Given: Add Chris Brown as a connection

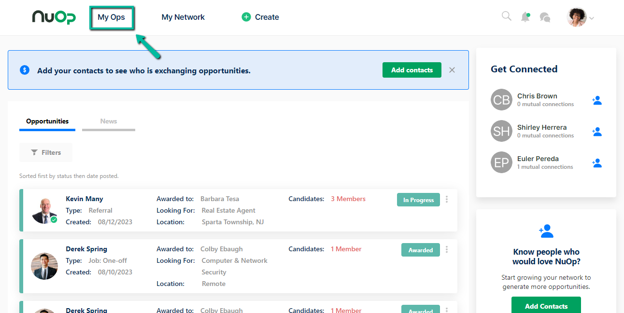Looking at the screenshot, I should point(597,100).
